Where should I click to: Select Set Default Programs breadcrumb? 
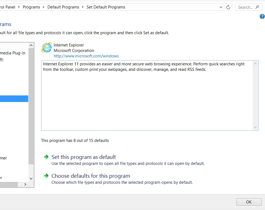click(x=106, y=7)
